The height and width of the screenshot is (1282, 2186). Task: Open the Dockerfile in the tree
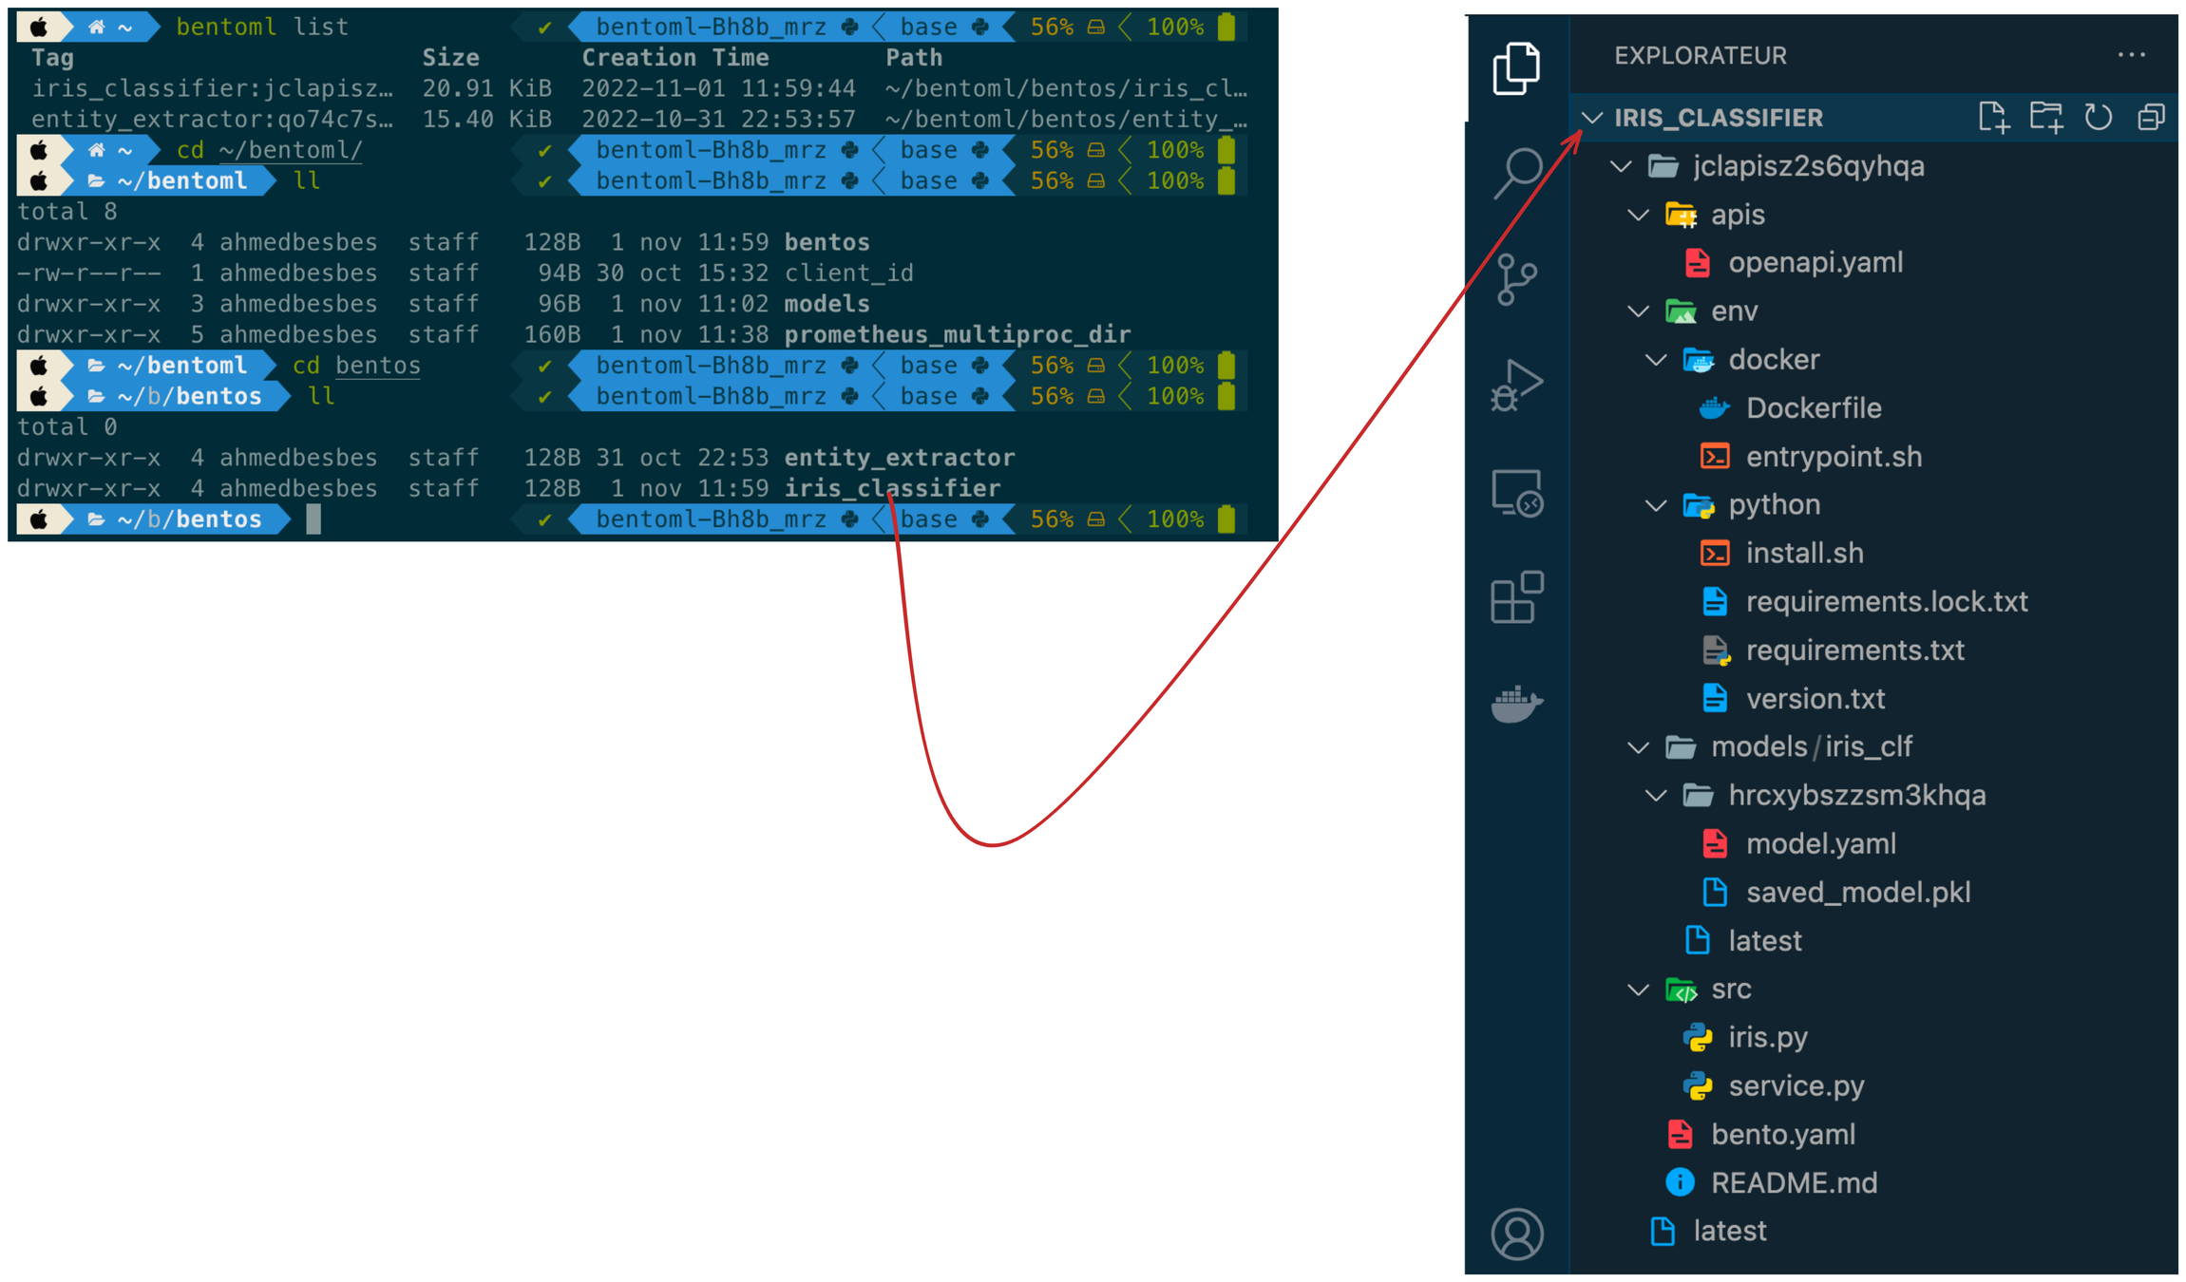pyautogui.click(x=1813, y=408)
